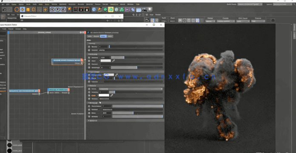Image resolution: width=296 pixels, height=153 pixels.
Task: Click the Undo arrow in main toolbar
Action: [x=4, y=9]
